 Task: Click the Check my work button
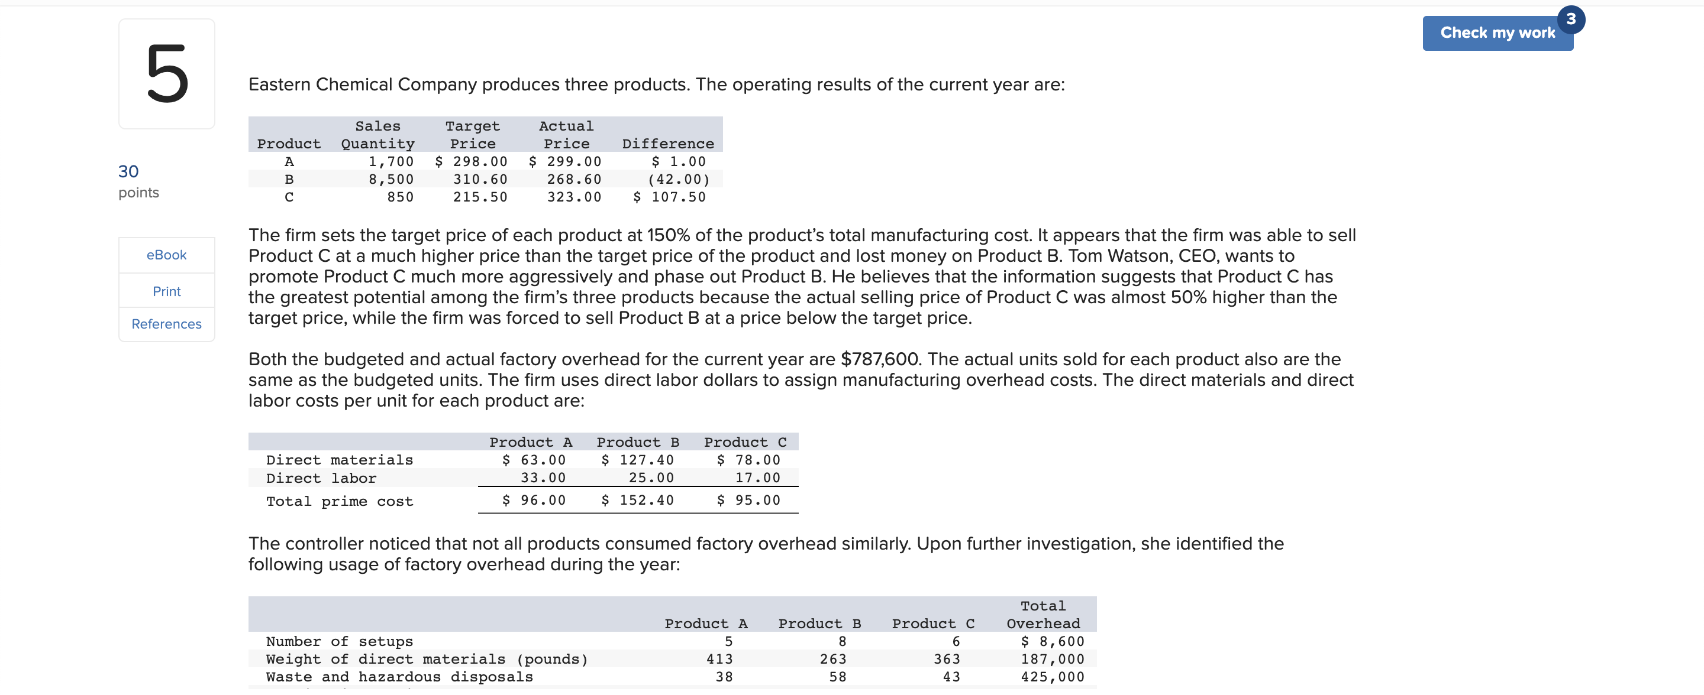pyautogui.click(x=1497, y=33)
